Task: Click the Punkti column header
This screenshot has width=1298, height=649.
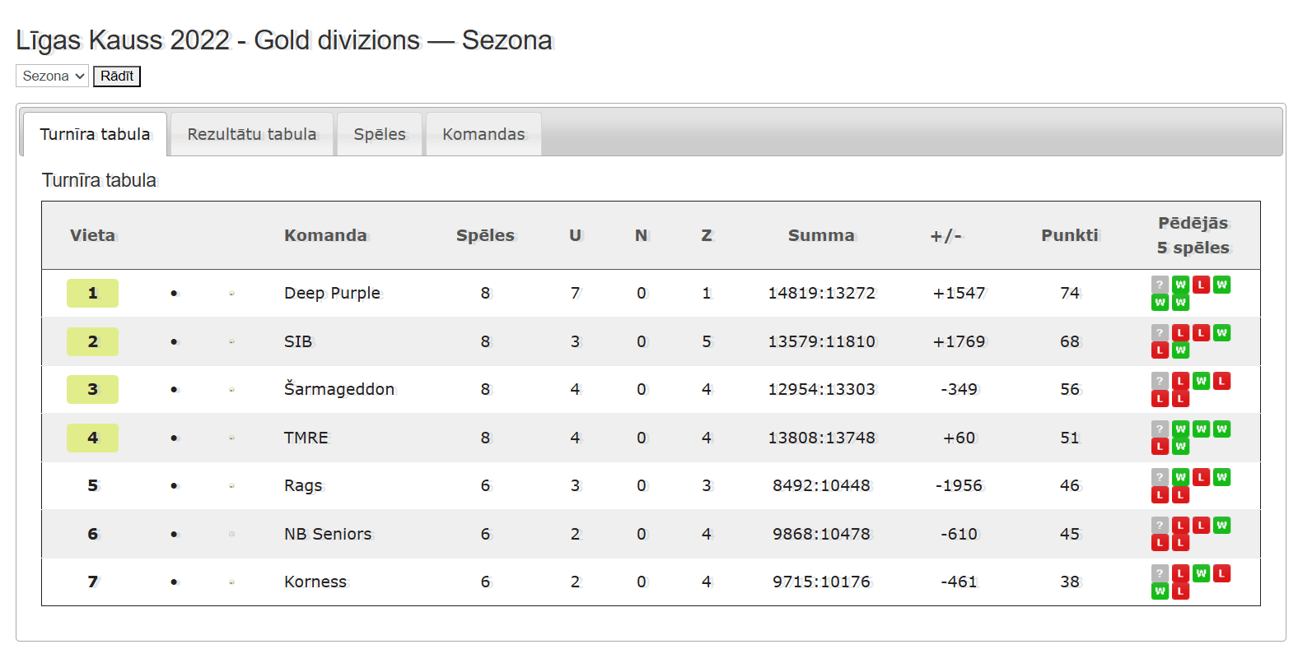Action: point(1069,235)
